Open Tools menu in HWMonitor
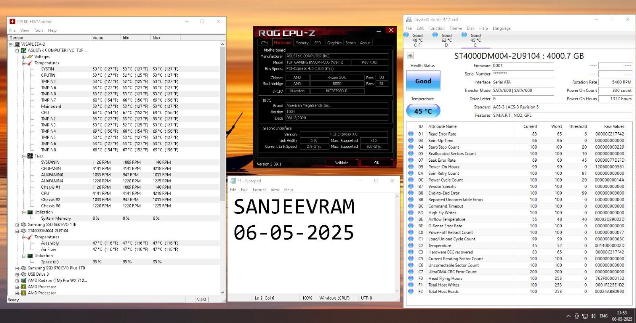The image size is (636, 323). (39, 30)
